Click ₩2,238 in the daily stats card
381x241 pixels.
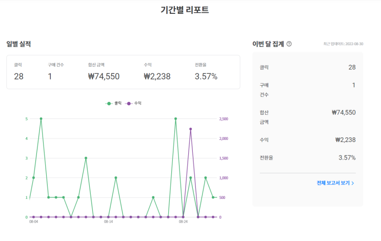pos(157,76)
